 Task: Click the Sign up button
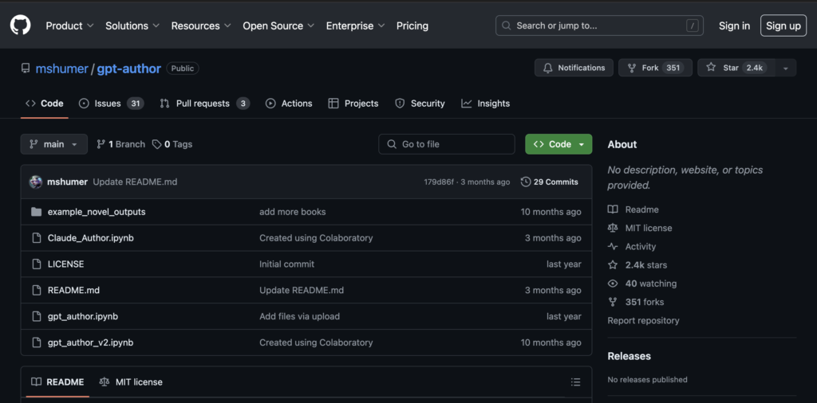tap(783, 25)
